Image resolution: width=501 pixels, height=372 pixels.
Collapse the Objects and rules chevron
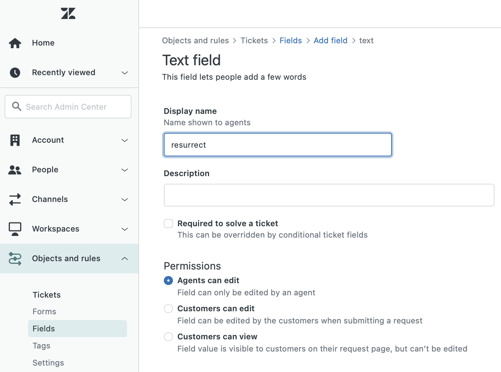[x=125, y=259]
